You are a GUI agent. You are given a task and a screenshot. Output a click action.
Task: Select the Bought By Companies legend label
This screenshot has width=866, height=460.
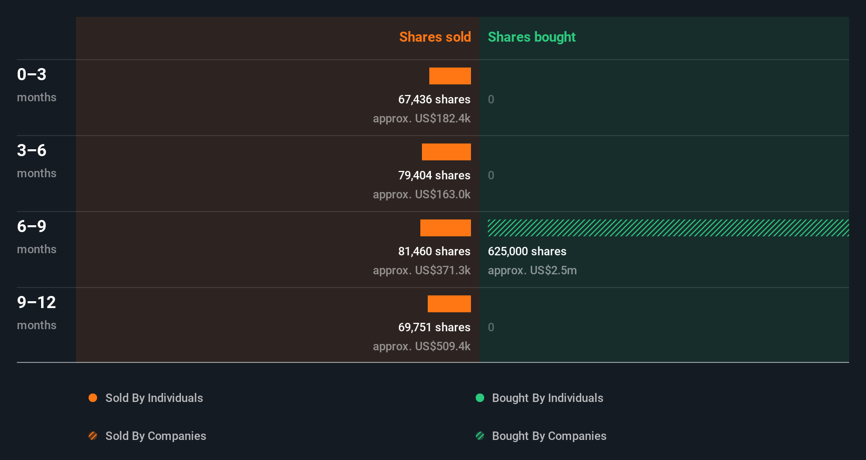[549, 436]
